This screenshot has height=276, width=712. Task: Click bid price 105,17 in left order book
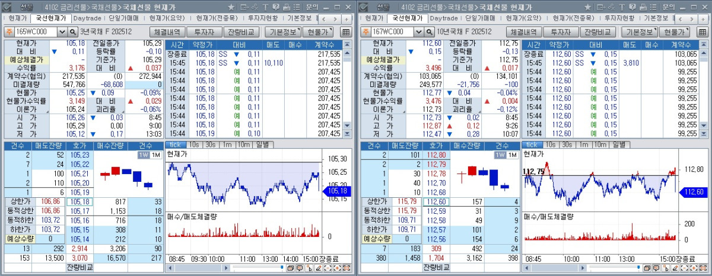point(80,211)
